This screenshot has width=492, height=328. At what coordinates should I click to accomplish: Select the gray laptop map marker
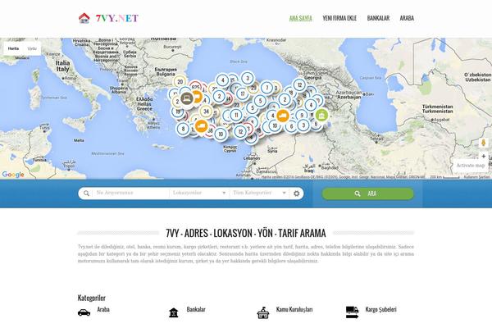[187, 98]
